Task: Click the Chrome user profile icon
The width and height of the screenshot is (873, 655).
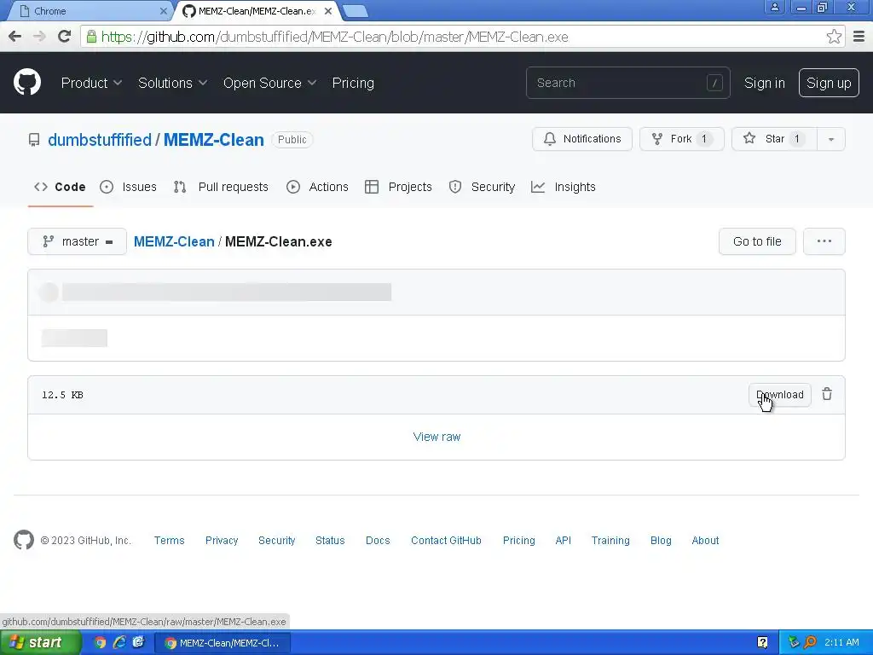Action: click(x=774, y=7)
